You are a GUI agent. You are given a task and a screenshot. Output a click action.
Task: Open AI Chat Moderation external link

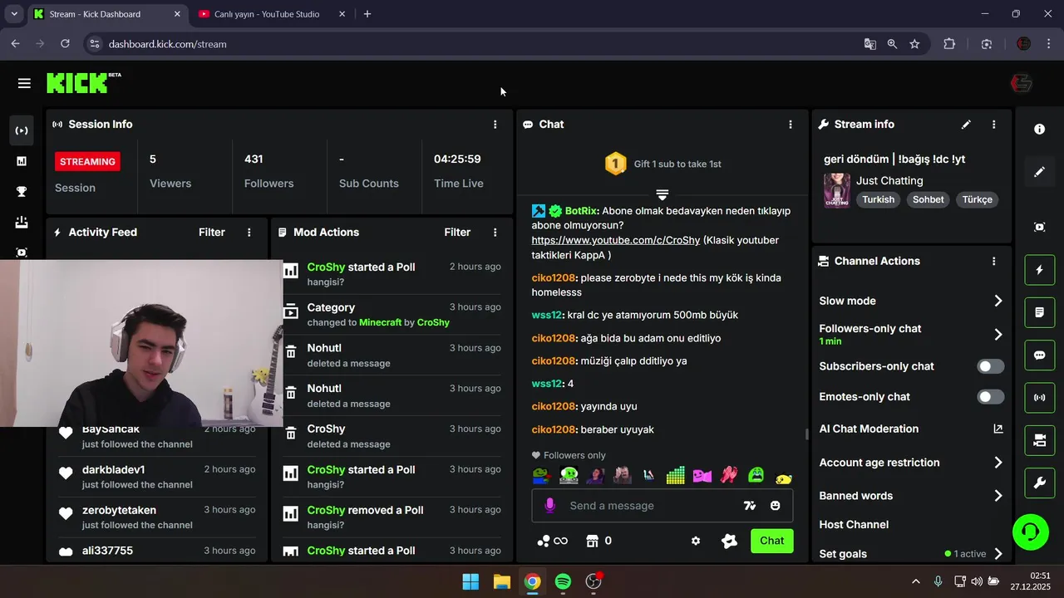(x=998, y=429)
